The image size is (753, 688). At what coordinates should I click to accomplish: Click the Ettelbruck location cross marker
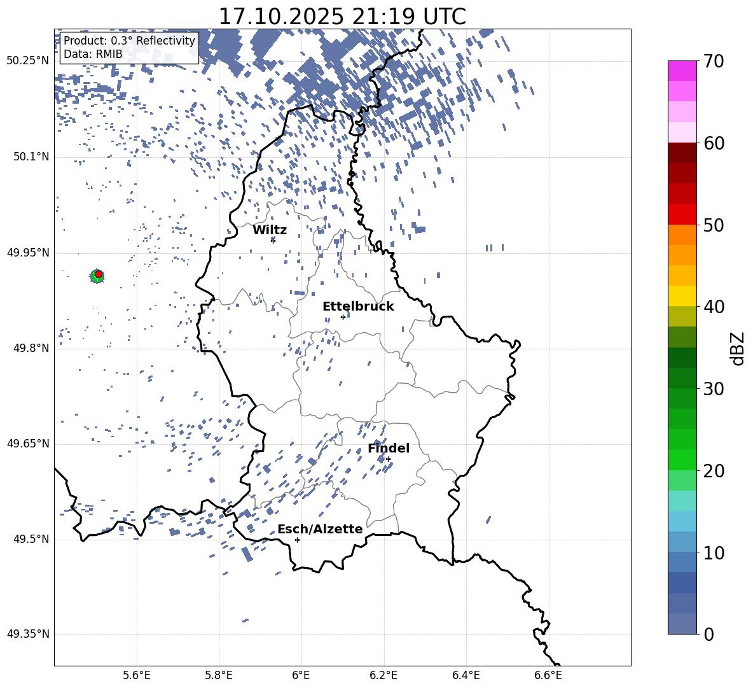click(343, 317)
